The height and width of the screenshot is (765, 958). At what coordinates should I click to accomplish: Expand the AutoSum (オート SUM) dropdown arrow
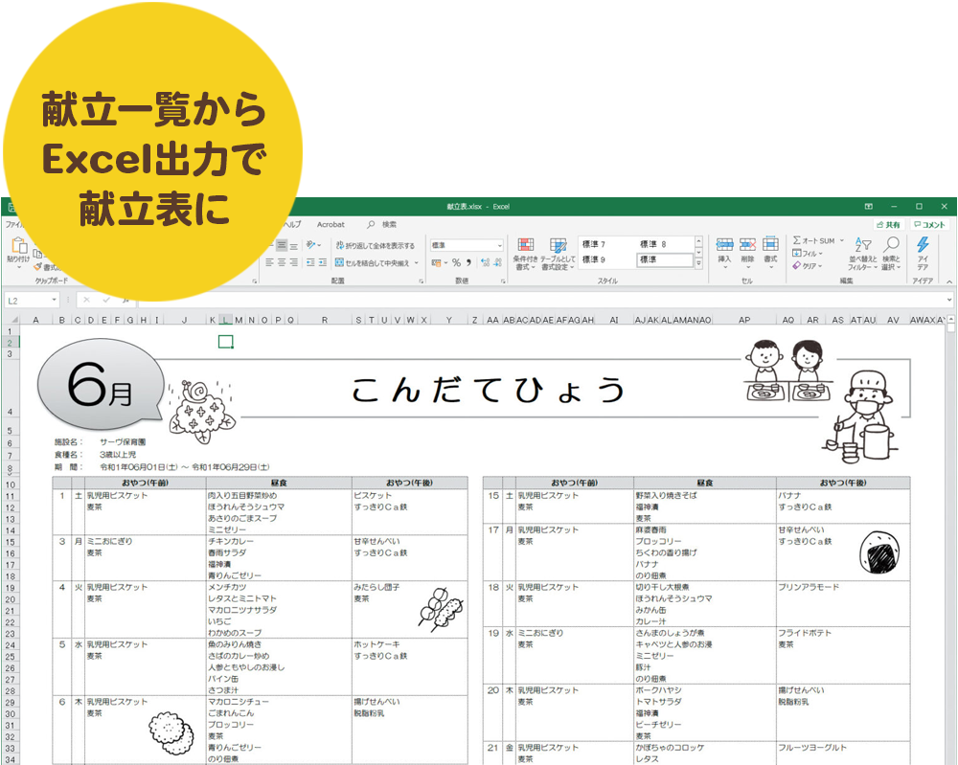point(842,241)
